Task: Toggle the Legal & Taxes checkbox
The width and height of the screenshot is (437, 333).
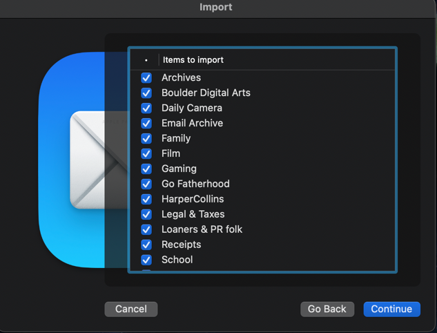Action: (x=146, y=214)
